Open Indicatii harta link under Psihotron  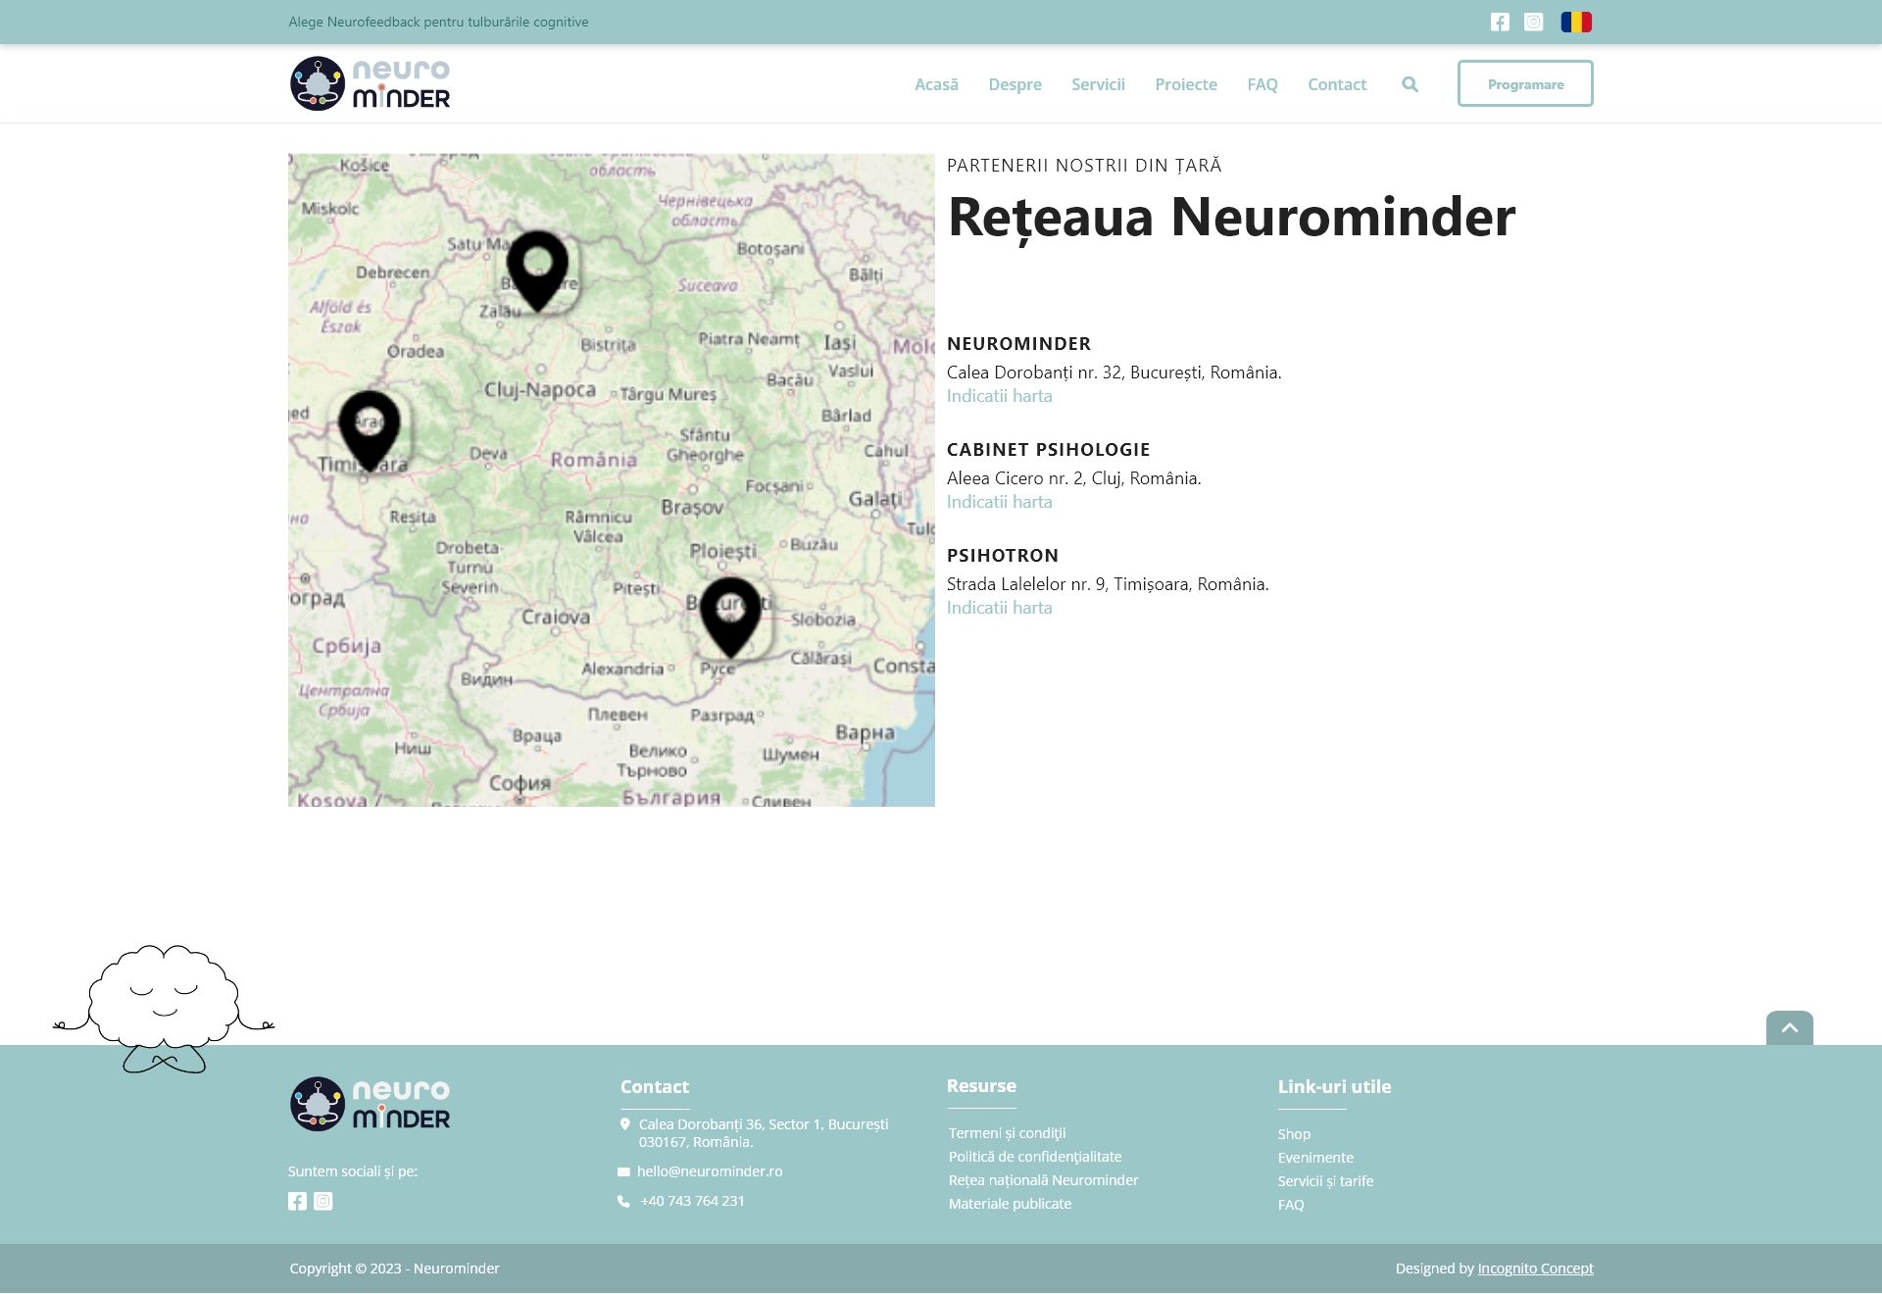point(999,608)
